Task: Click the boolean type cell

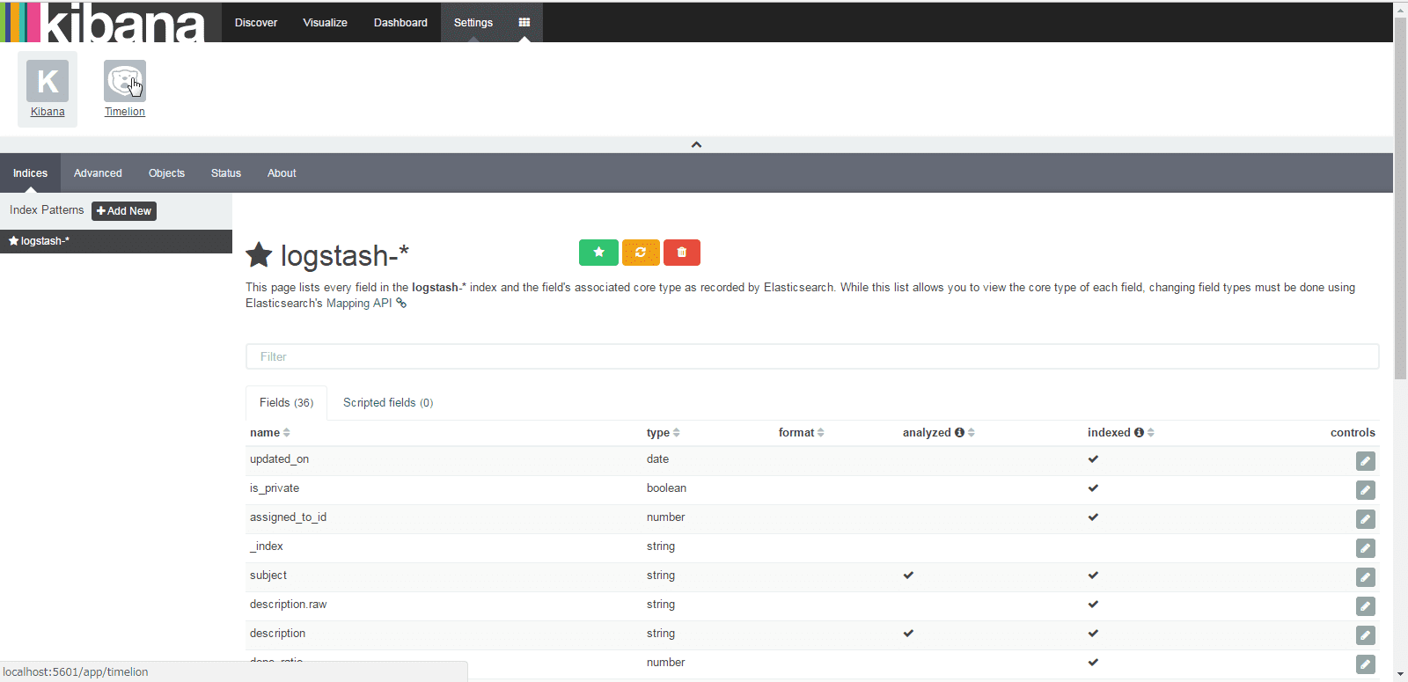Action: click(666, 488)
